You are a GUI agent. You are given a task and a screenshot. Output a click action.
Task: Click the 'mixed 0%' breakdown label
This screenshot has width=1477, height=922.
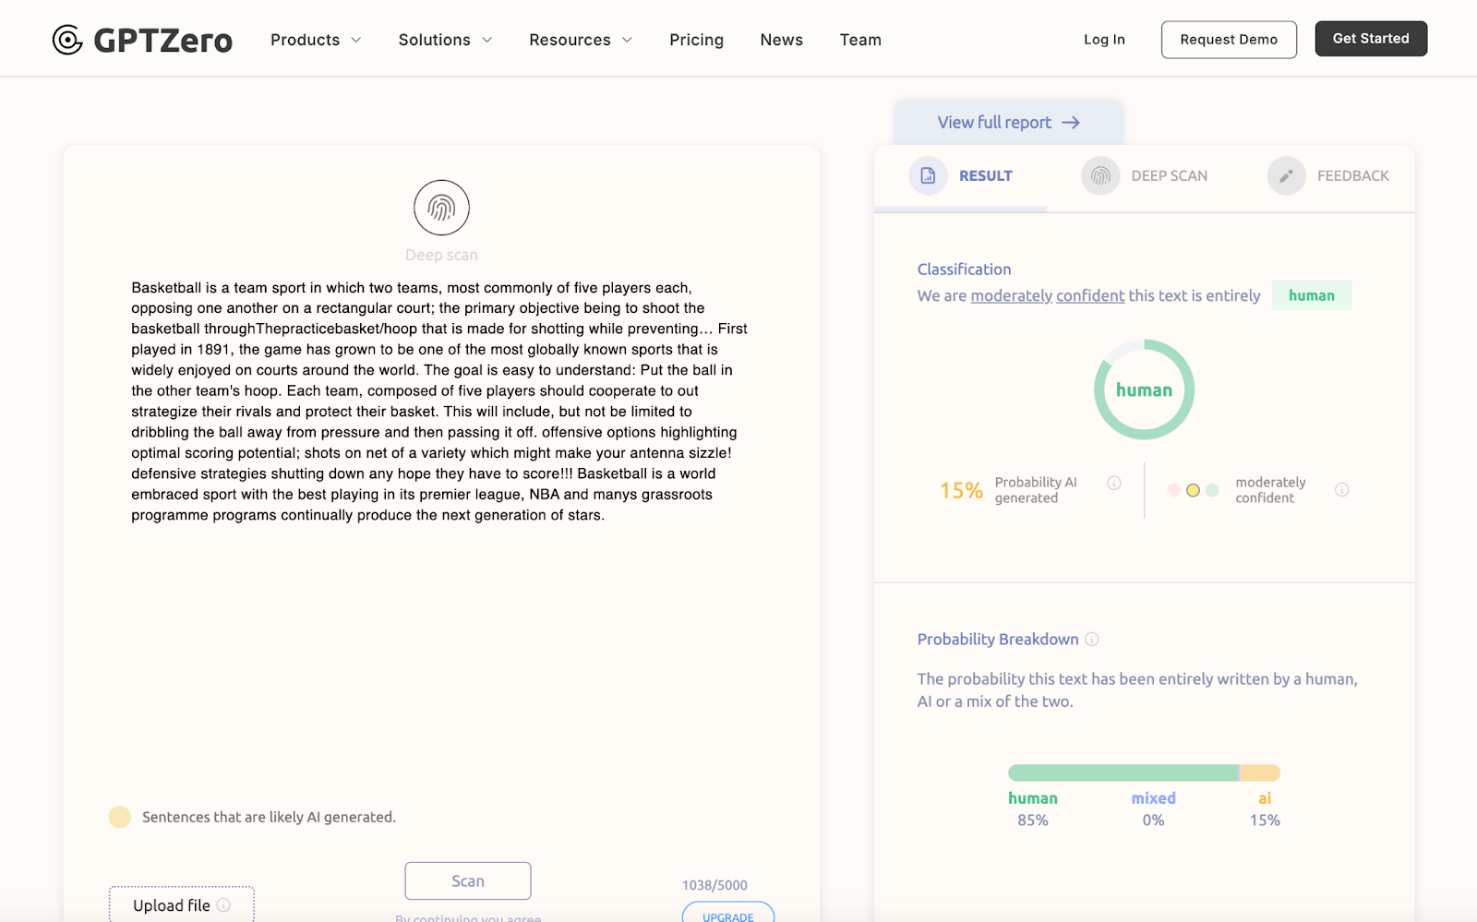1153,808
